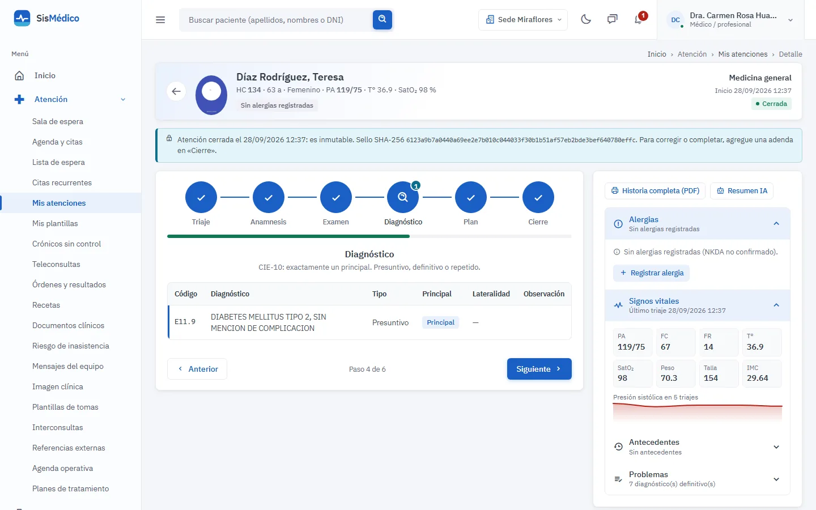
Task: Jump to the Anamnesis step circle
Action: pyautogui.click(x=269, y=197)
